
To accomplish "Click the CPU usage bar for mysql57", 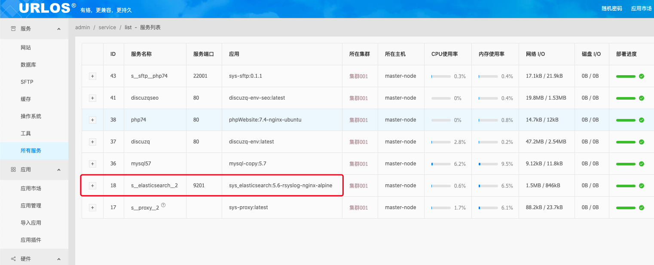I will [x=441, y=164].
